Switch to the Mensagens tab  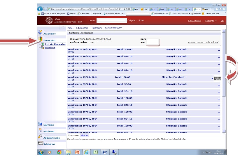coord(73,135)
